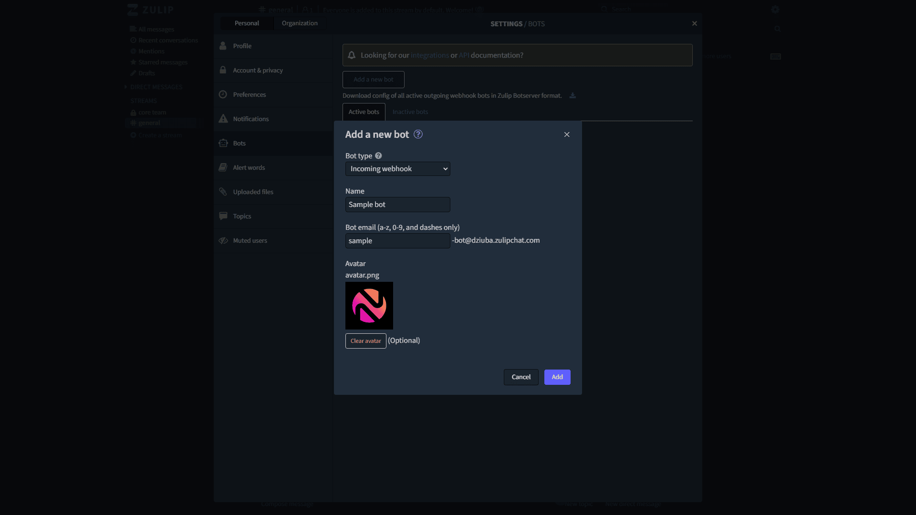This screenshot has height=515, width=916.
Task: Open the integrations documentation link
Action: [430, 55]
